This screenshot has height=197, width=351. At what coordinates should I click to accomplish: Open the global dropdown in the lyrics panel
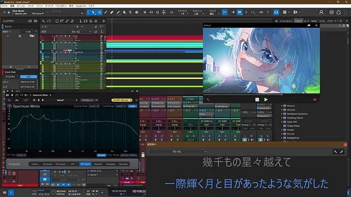[178, 152]
